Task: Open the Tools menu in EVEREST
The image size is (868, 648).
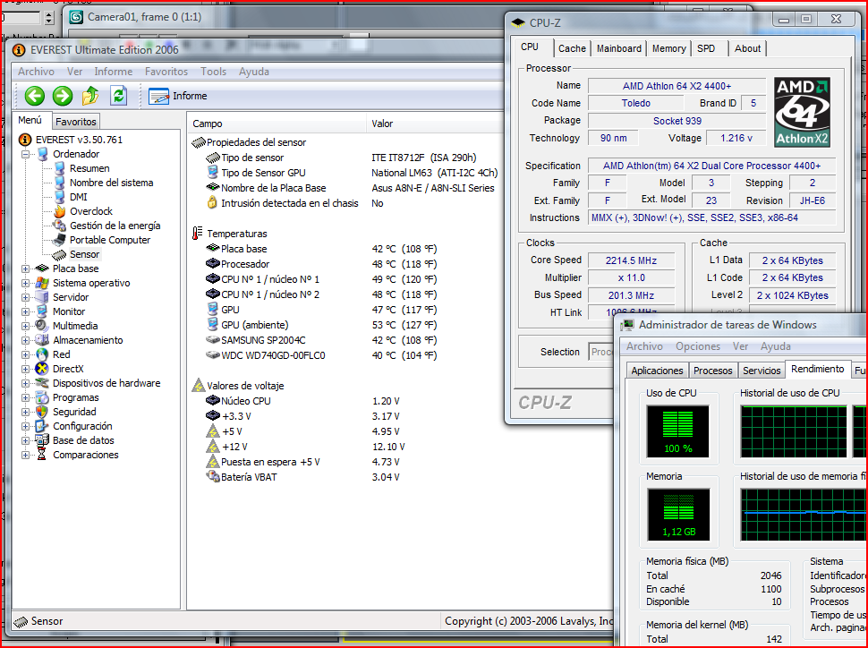Action: click(x=213, y=72)
